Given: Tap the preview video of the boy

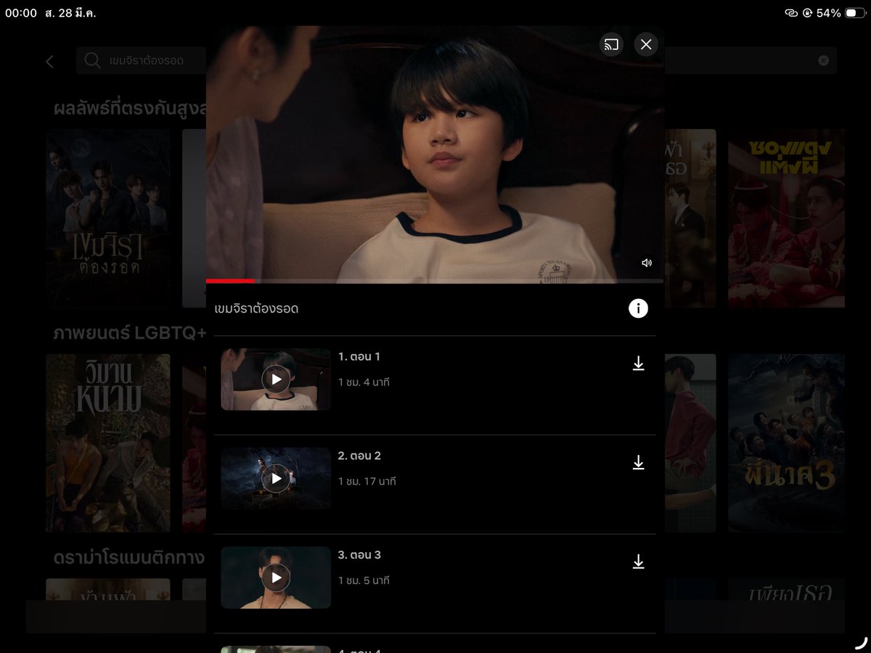Looking at the screenshot, I should tap(435, 155).
